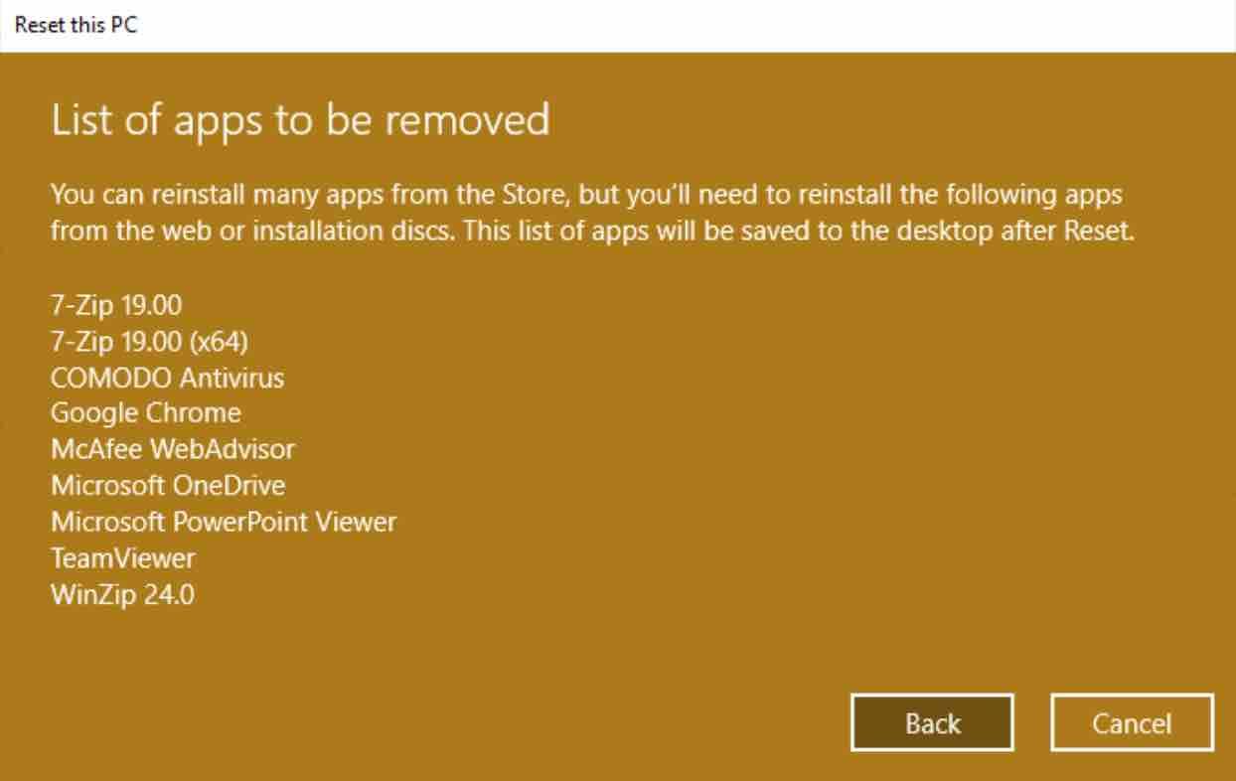Click the 'List of apps to be removed' heading

point(300,120)
